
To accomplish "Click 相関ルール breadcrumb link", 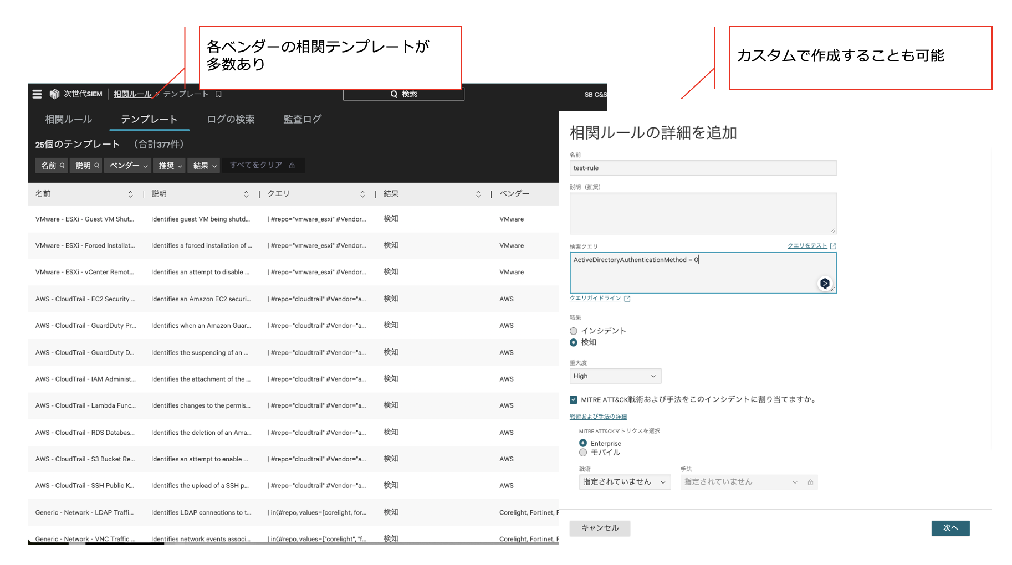I will coord(132,94).
